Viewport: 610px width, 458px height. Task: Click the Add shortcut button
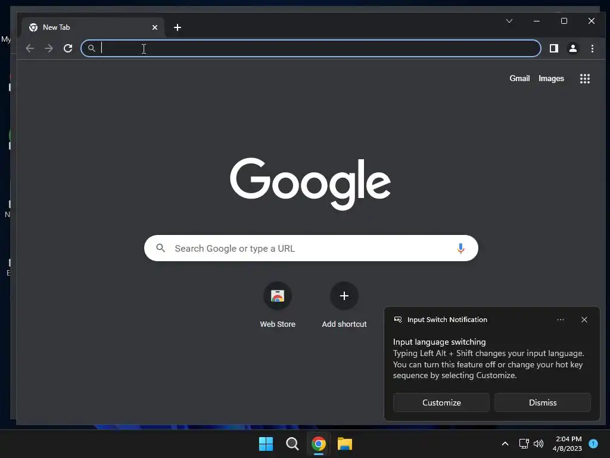click(344, 305)
